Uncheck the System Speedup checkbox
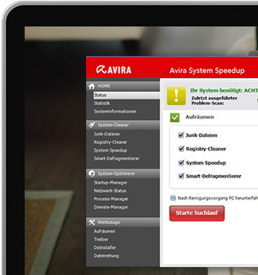Image resolution: width=258 pixels, height=275 pixels. coord(181,162)
